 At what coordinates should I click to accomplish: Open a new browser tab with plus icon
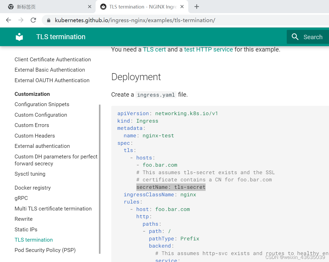[x=197, y=7]
